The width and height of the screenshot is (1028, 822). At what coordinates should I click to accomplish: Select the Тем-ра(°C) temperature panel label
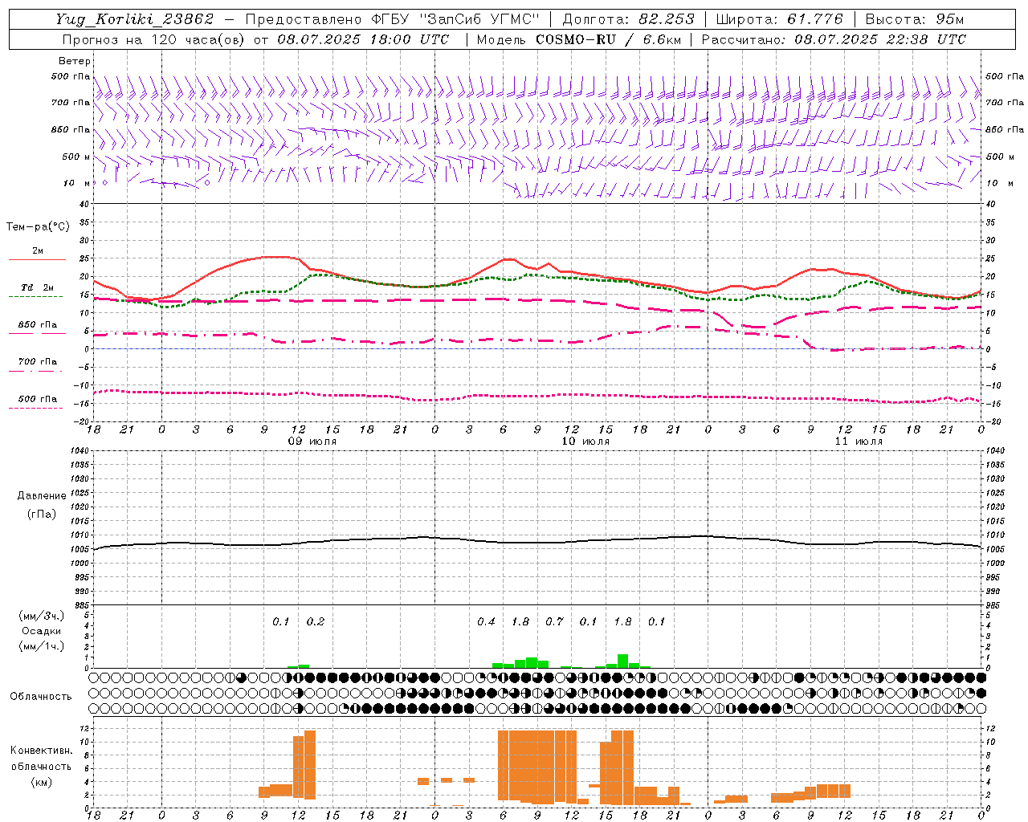(38, 227)
